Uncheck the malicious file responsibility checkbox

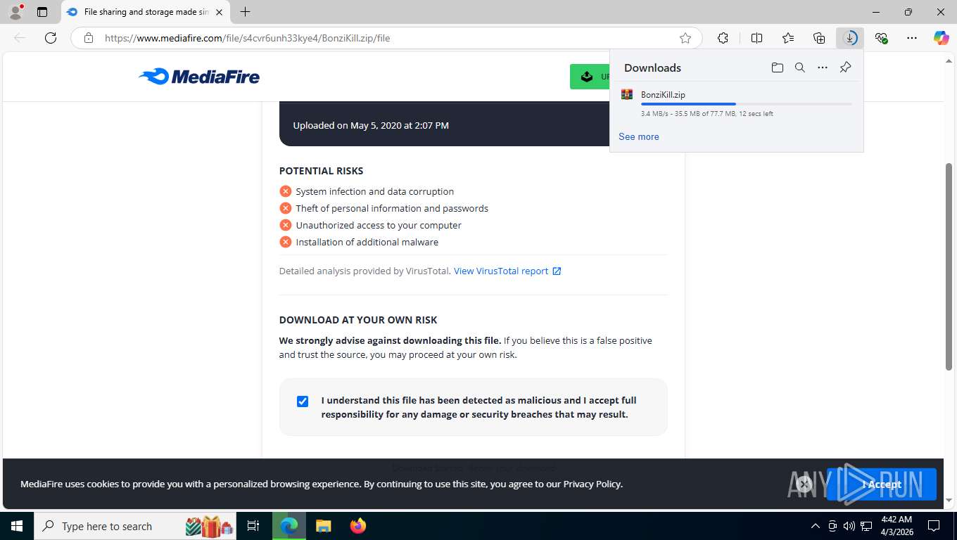(303, 401)
